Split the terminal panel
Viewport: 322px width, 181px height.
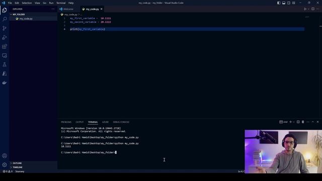298,122
